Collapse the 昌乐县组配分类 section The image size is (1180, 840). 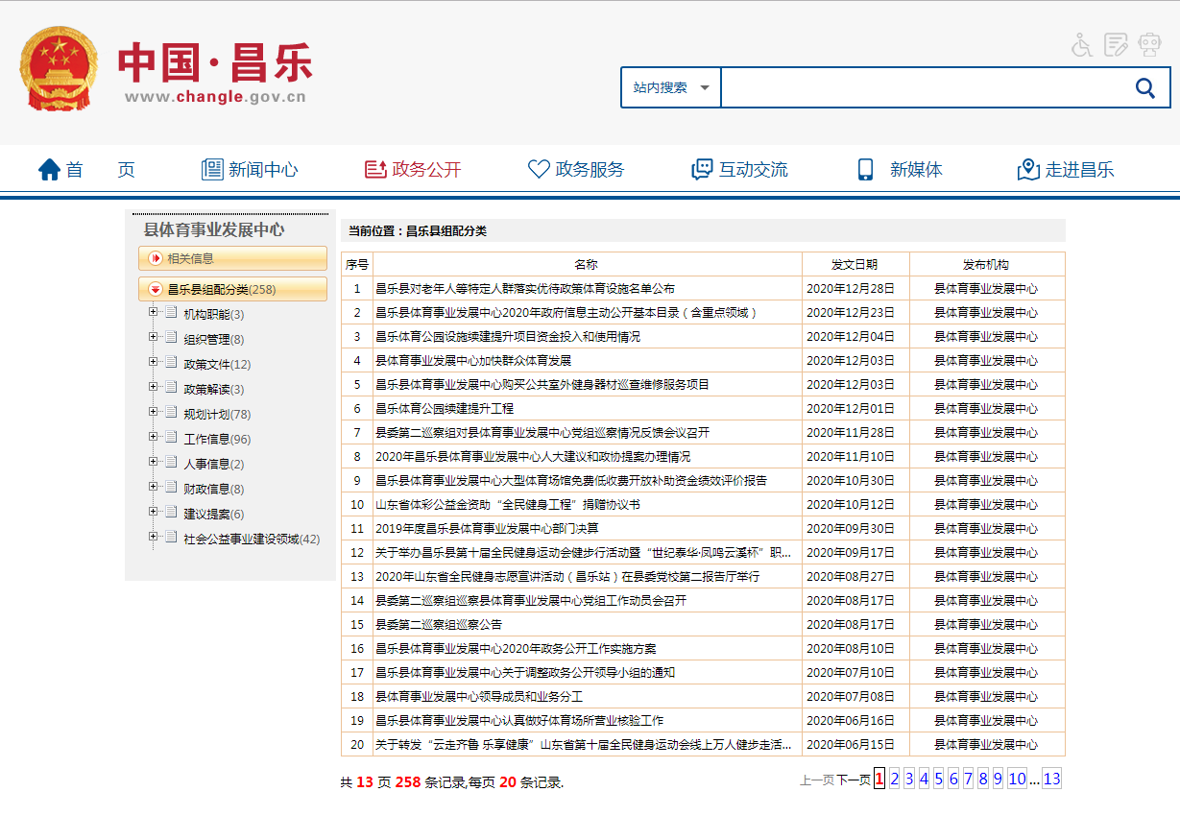pos(156,289)
